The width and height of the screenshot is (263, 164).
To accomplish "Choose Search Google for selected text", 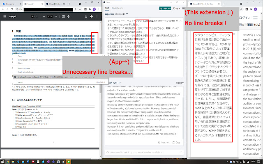I will click(x=40, y=60).
